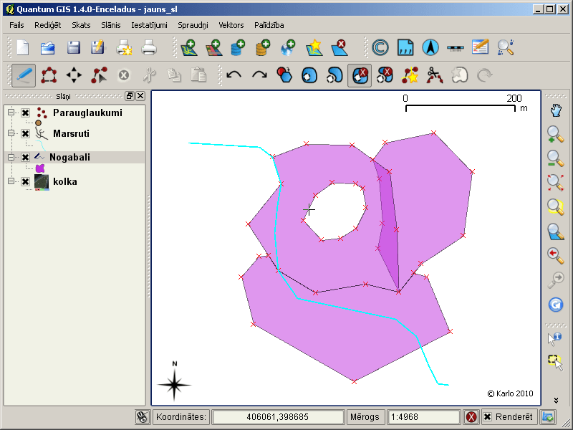
Task: Open the Iestatījumi menu
Action: pos(150,25)
